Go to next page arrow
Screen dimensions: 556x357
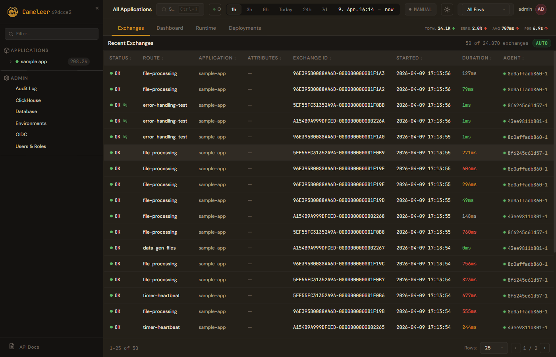[544, 348]
